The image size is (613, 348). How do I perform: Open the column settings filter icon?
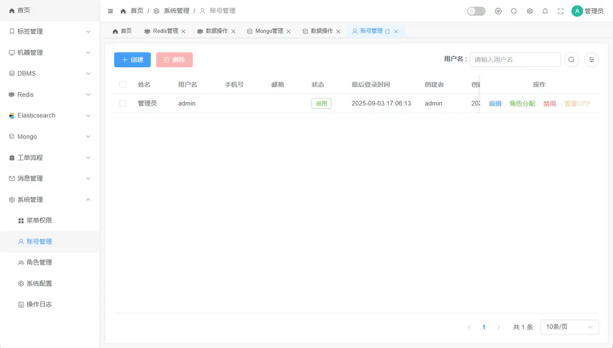click(x=591, y=60)
